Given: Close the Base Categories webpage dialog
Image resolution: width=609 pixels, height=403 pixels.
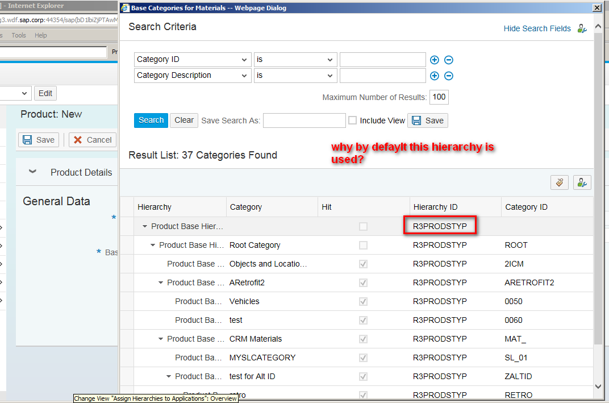Looking at the screenshot, I should pos(597,8).
